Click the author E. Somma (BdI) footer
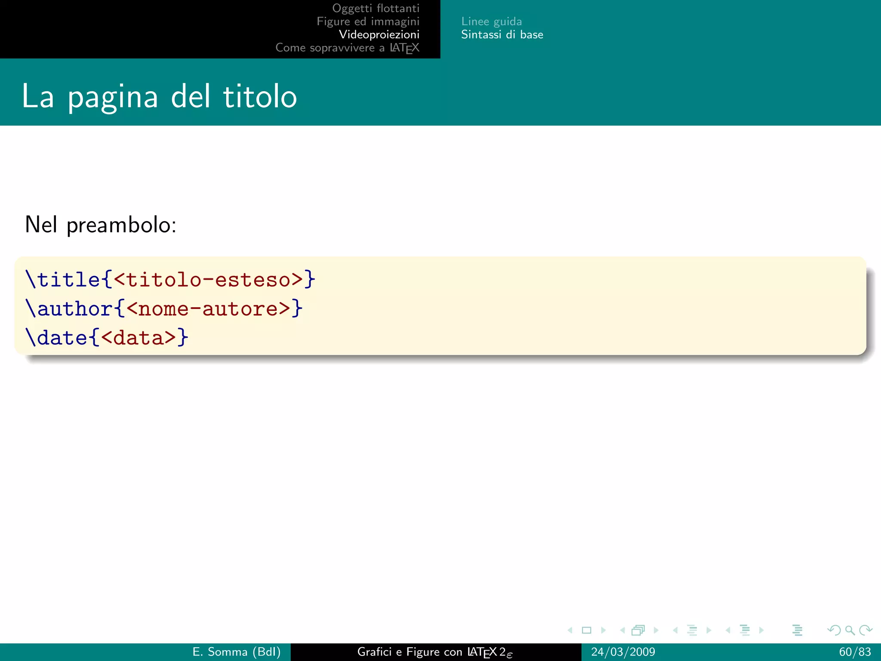Viewport: 881px width, 661px height. coord(237,652)
